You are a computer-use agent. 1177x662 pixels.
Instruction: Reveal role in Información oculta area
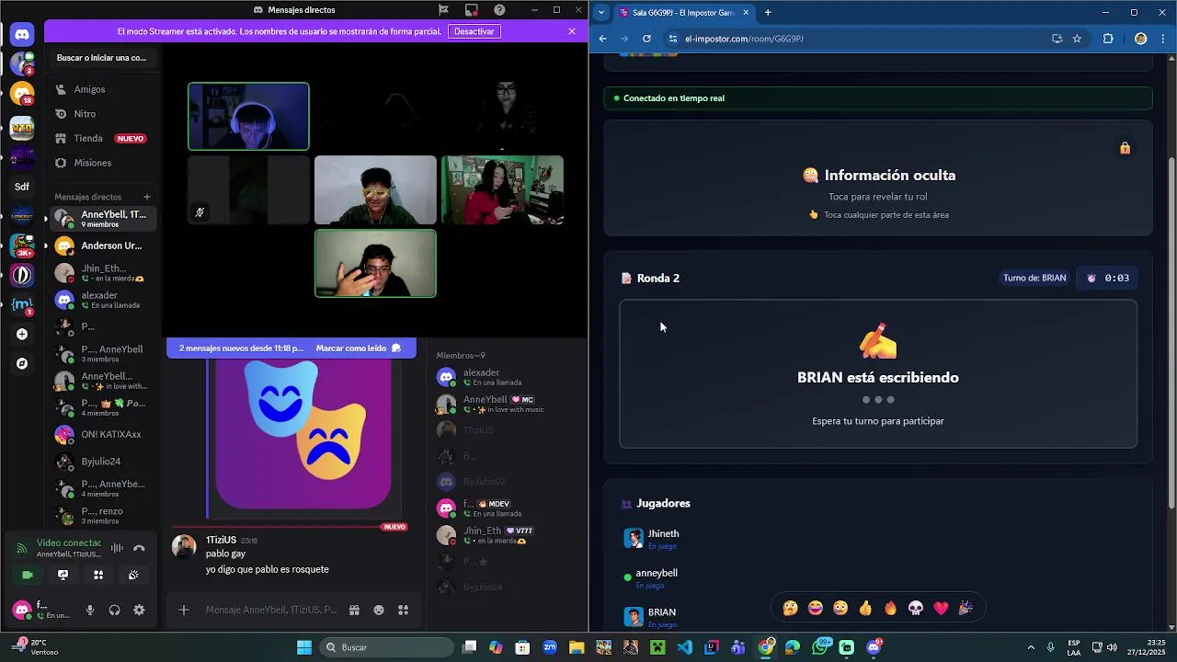pos(878,178)
